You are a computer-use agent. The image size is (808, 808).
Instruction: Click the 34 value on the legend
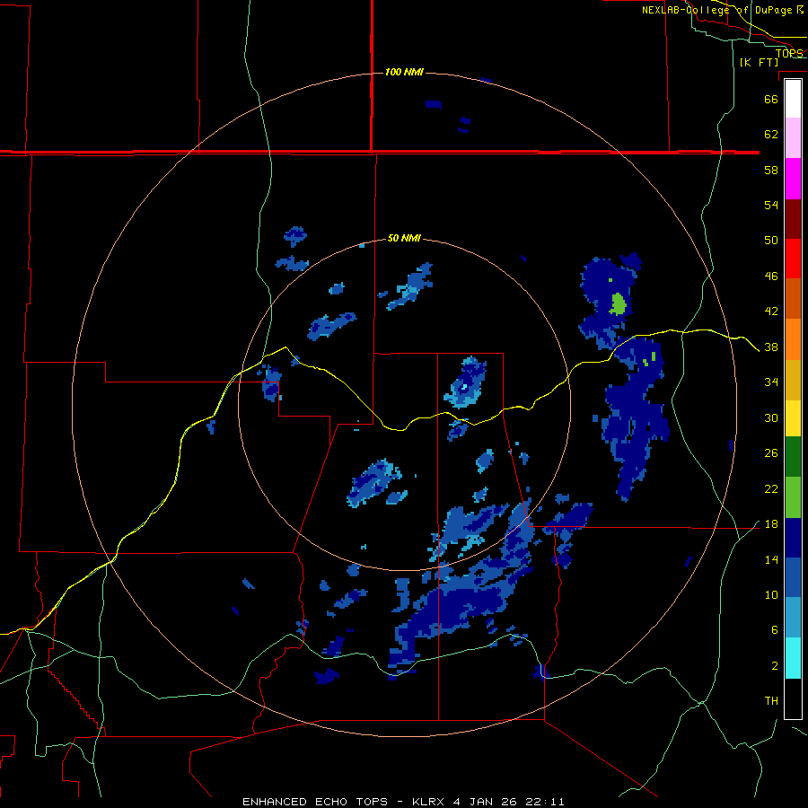771,382
